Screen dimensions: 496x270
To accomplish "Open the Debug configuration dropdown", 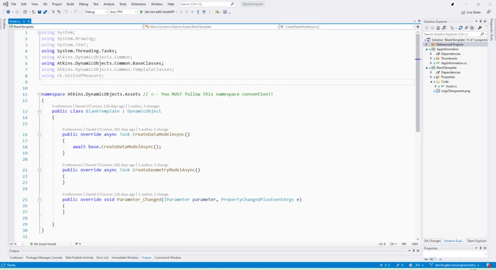I will pyautogui.click(x=96, y=12).
